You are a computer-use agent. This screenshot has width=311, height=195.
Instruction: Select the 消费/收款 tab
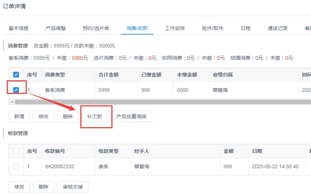[137, 28]
